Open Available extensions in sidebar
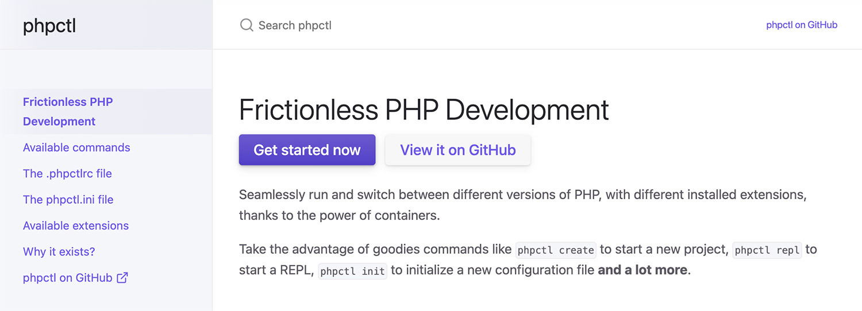 point(76,226)
